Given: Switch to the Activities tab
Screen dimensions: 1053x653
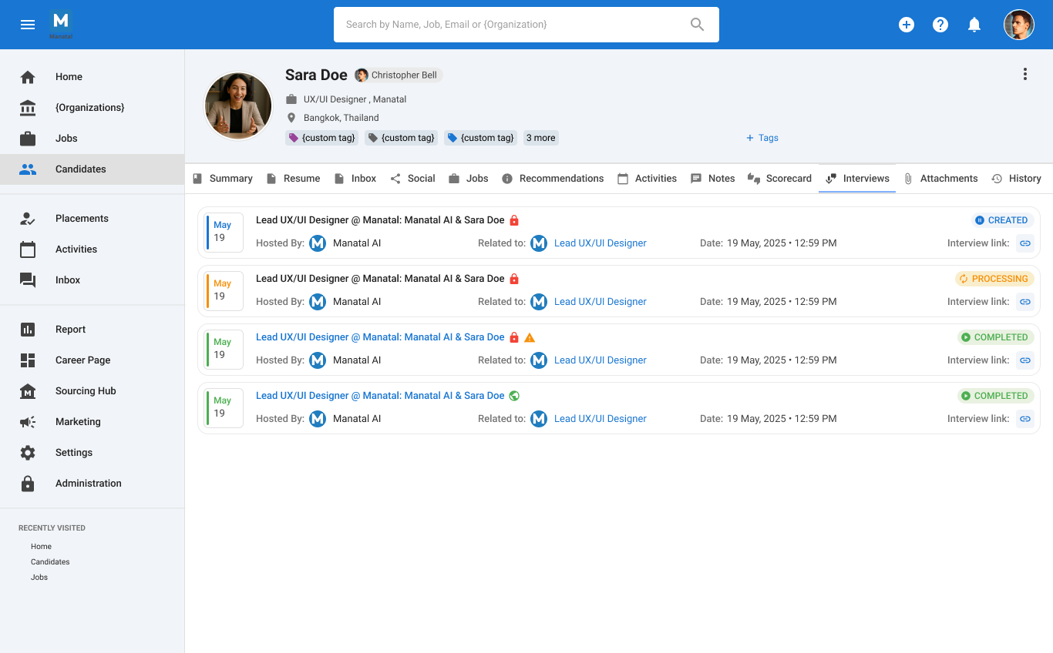Looking at the screenshot, I should click(647, 179).
